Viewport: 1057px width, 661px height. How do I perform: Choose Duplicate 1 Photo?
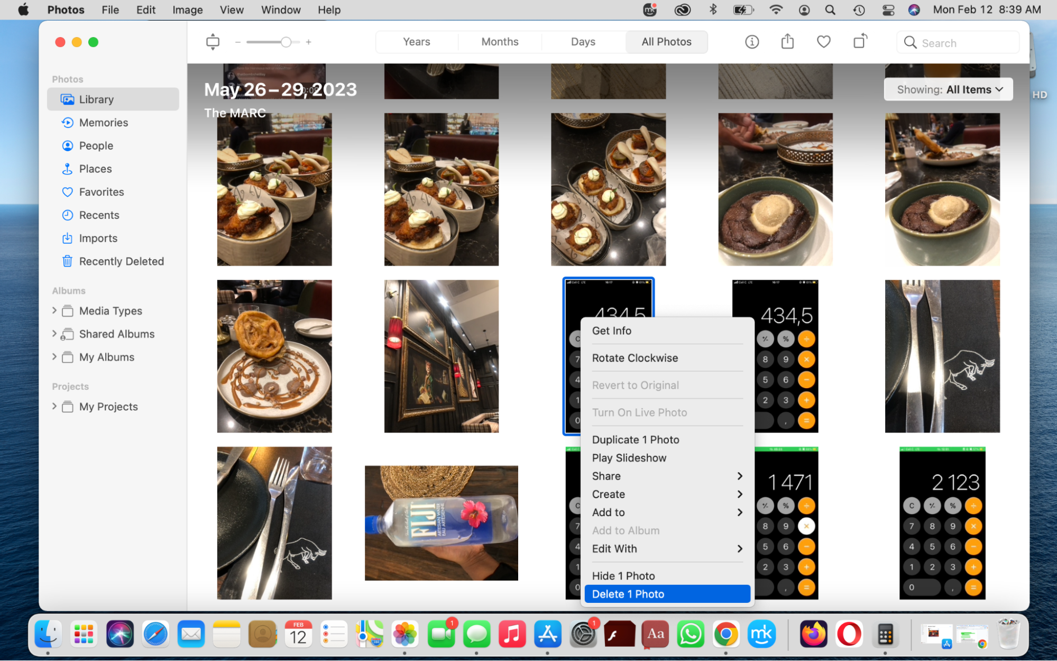coord(667,440)
